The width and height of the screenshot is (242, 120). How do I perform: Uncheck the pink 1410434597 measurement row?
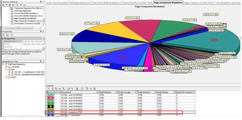tap(51, 98)
